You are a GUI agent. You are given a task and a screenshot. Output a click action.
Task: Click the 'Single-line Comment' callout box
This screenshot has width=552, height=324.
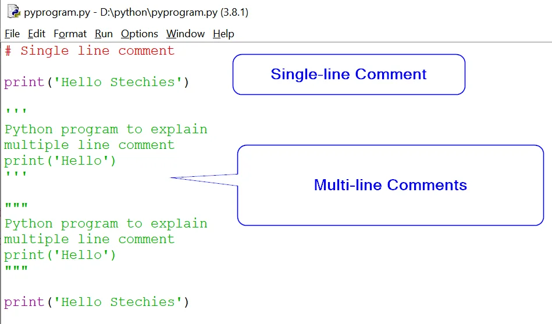(x=348, y=74)
